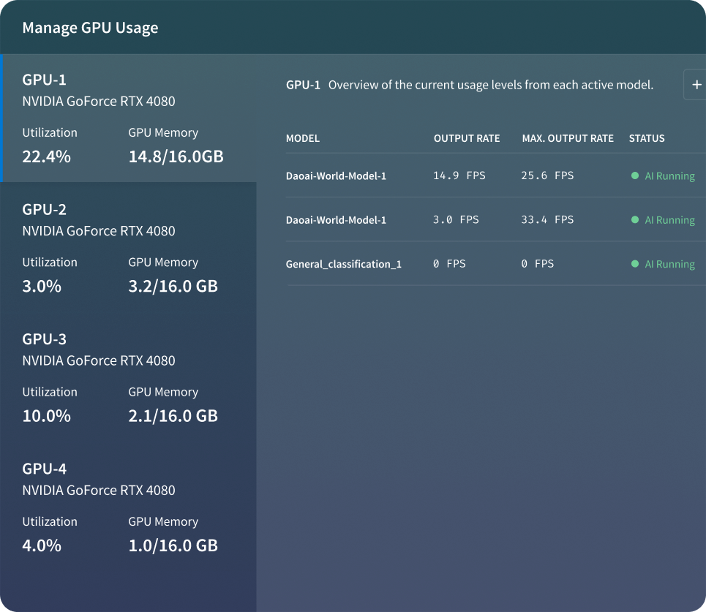
Task: Click the GPU-1 label in the overview header
Action: point(304,85)
